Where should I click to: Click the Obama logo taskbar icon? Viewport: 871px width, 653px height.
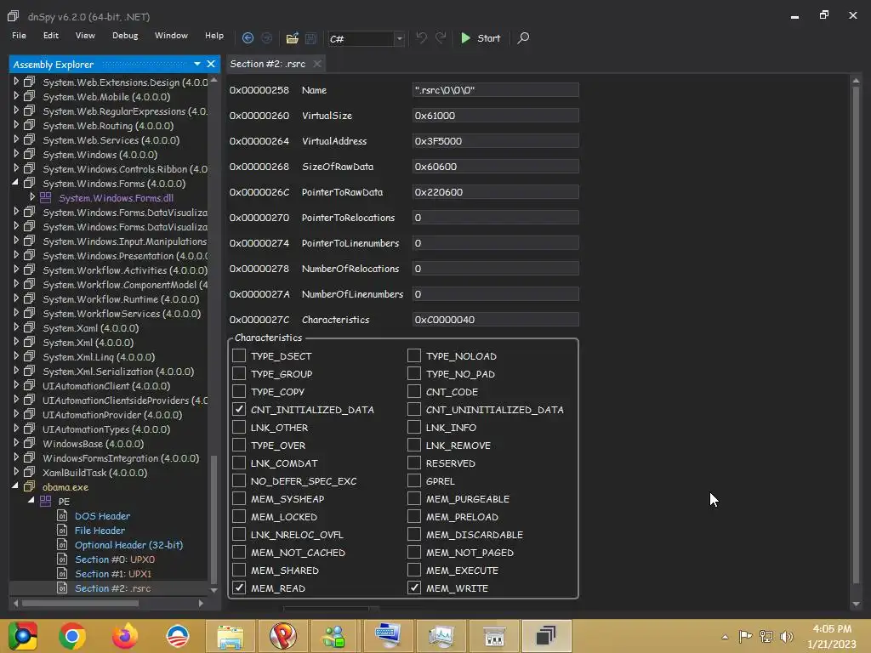click(x=178, y=636)
